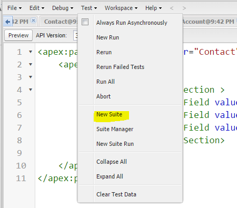Screen dimensions: 237x208
Task: Open the File menu
Action: click(14, 8)
